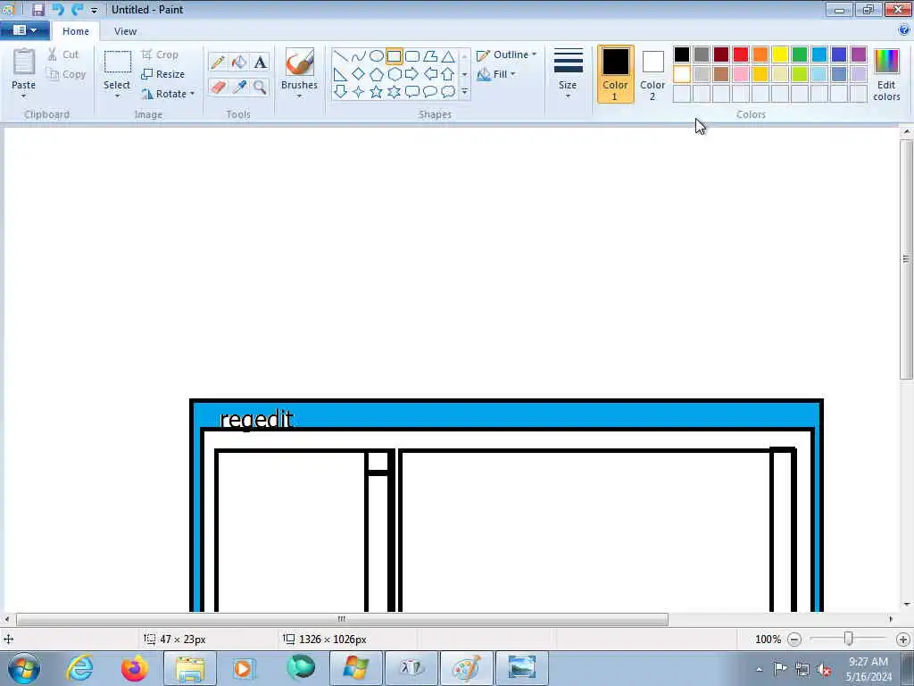Choose the Right triangle shape
This screenshot has height=686, width=914.
tap(341, 74)
